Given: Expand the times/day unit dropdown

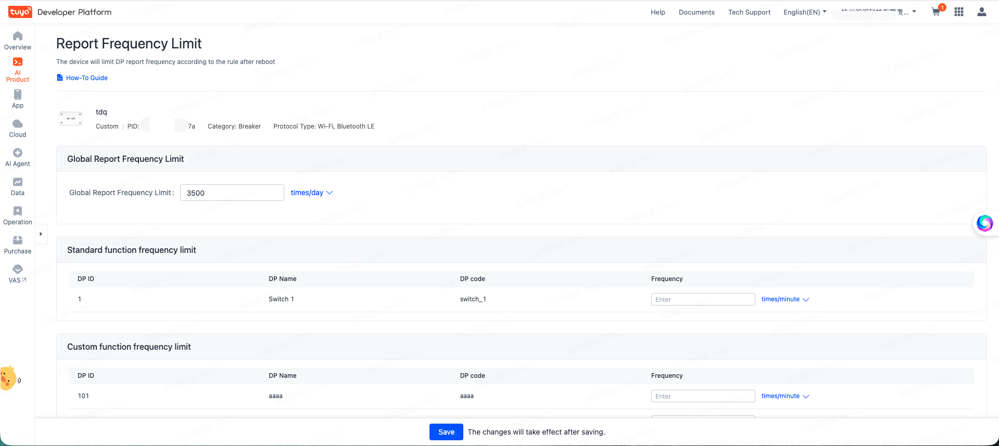Looking at the screenshot, I should 311,193.
